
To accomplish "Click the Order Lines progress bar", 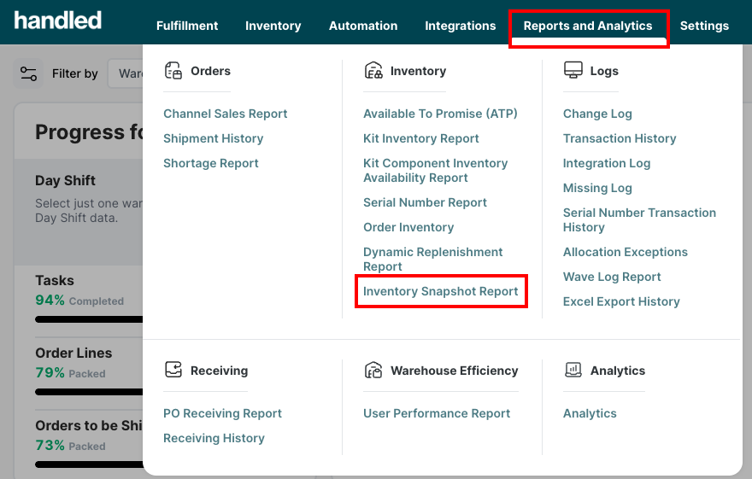I will point(89,392).
